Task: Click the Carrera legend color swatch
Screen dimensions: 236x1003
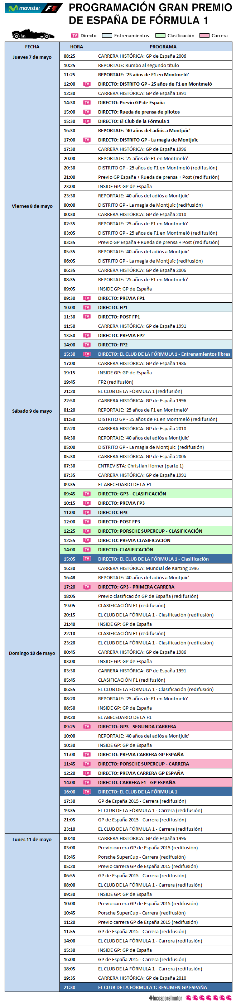Action: click(204, 35)
